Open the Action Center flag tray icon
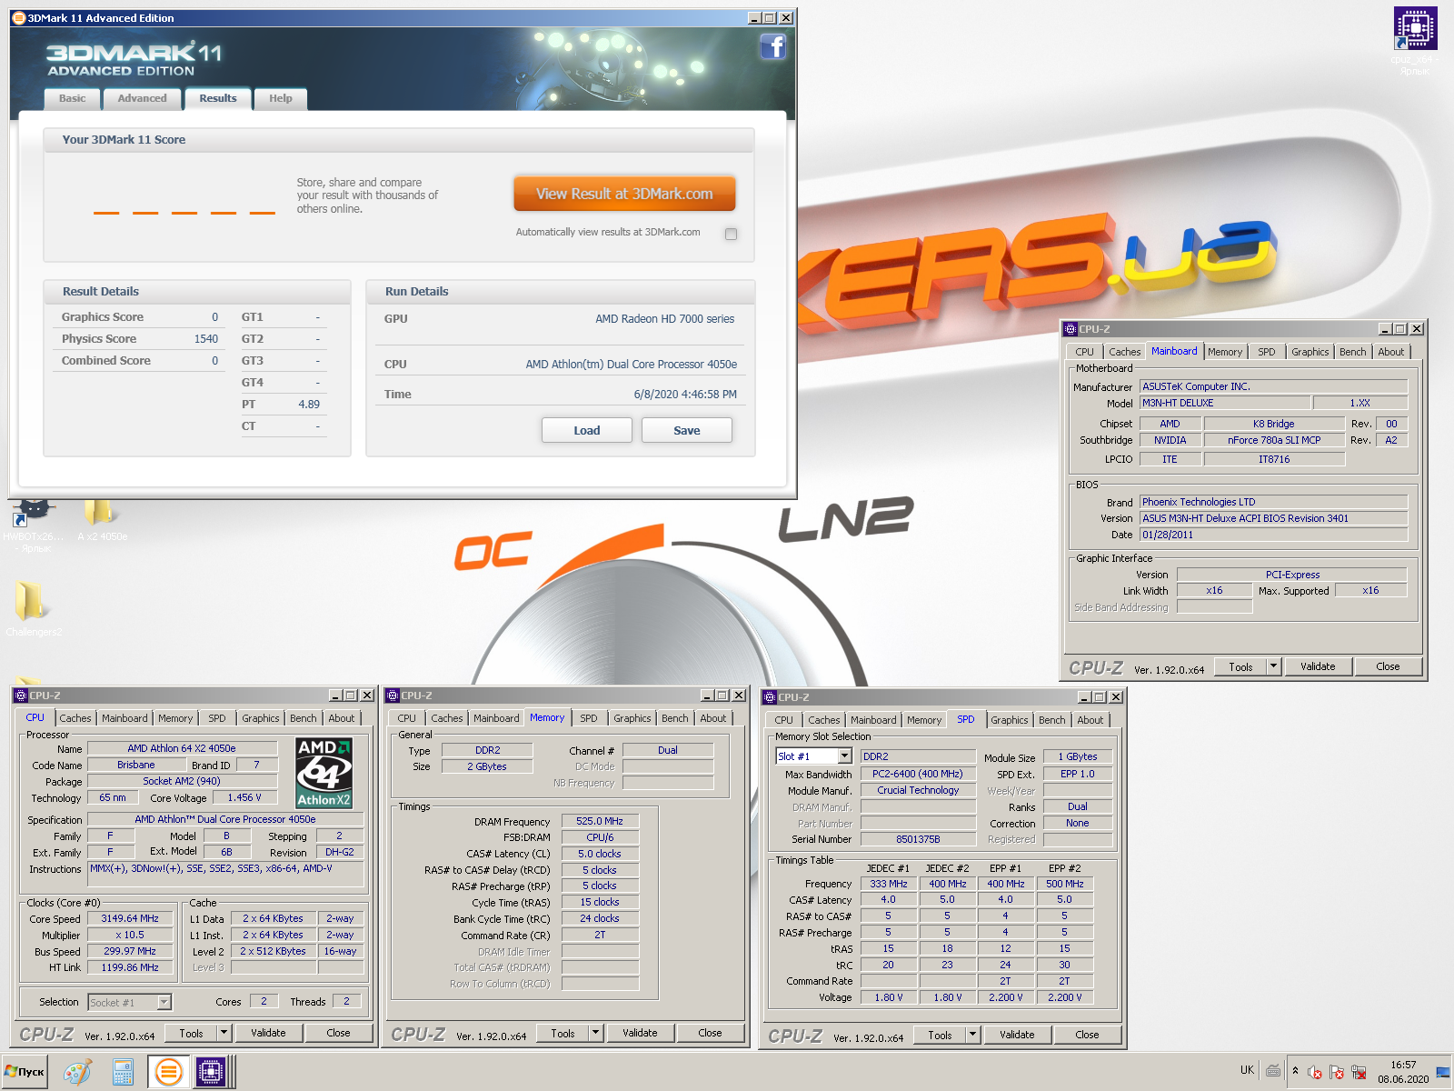The image size is (1454, 1091). 1337,1073
